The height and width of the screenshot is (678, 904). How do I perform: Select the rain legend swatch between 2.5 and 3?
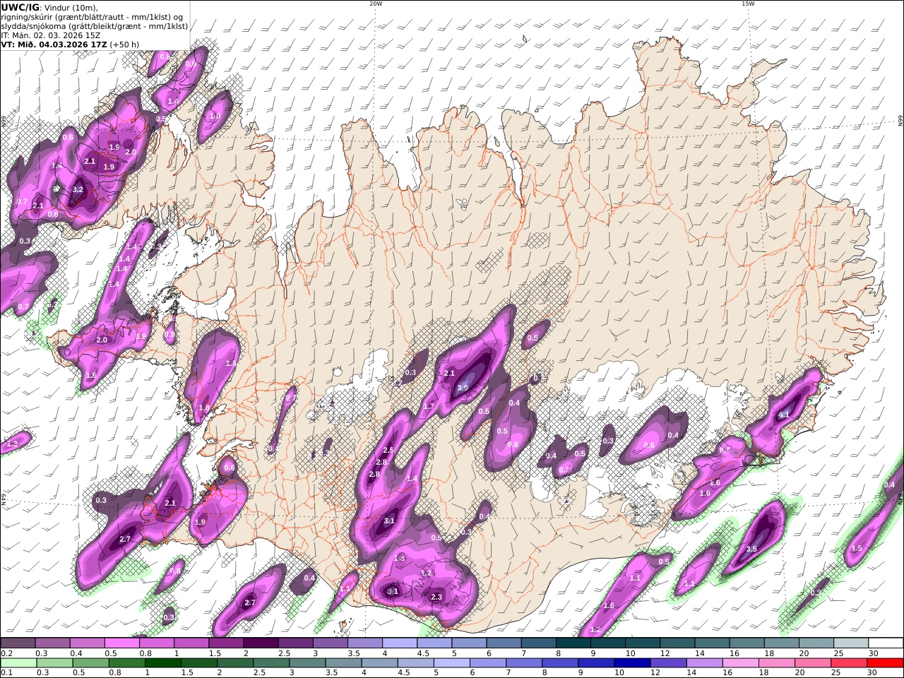(x=272, y=662)
